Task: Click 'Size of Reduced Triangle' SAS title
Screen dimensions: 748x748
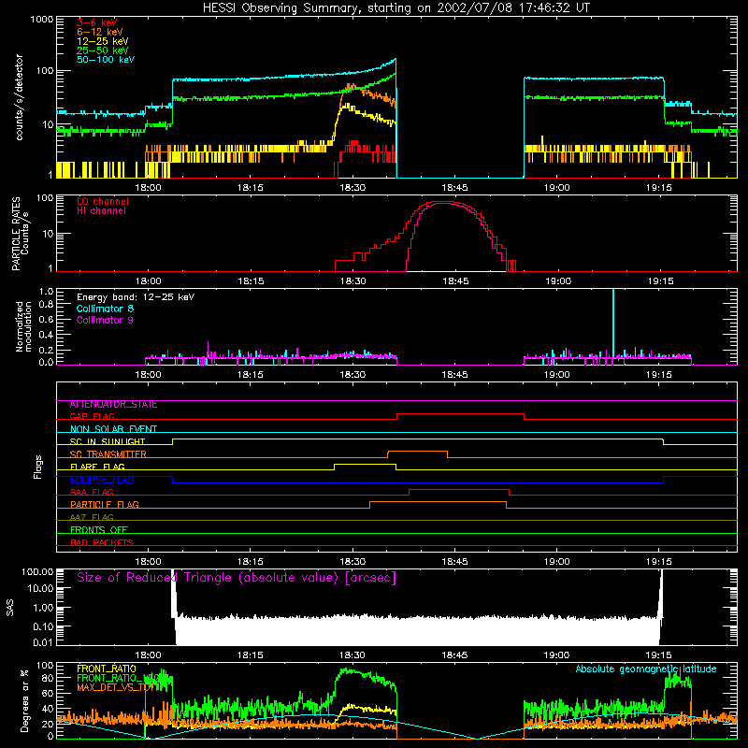Action: 237,578
